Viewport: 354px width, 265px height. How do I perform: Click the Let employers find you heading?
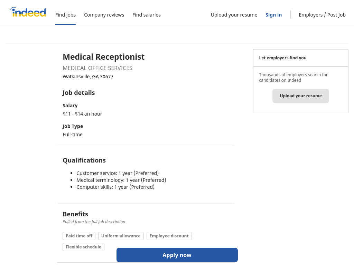[283, 58]
